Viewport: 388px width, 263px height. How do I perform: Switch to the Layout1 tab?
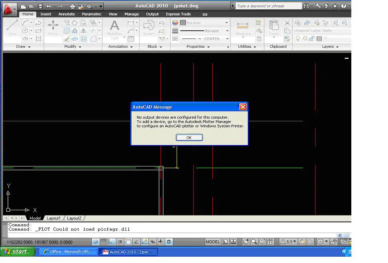click(53, 218)
